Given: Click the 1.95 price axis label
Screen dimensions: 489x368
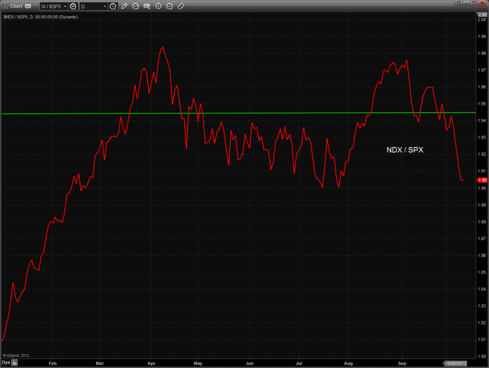Looking at the screenshot, I should click(482, 104).
